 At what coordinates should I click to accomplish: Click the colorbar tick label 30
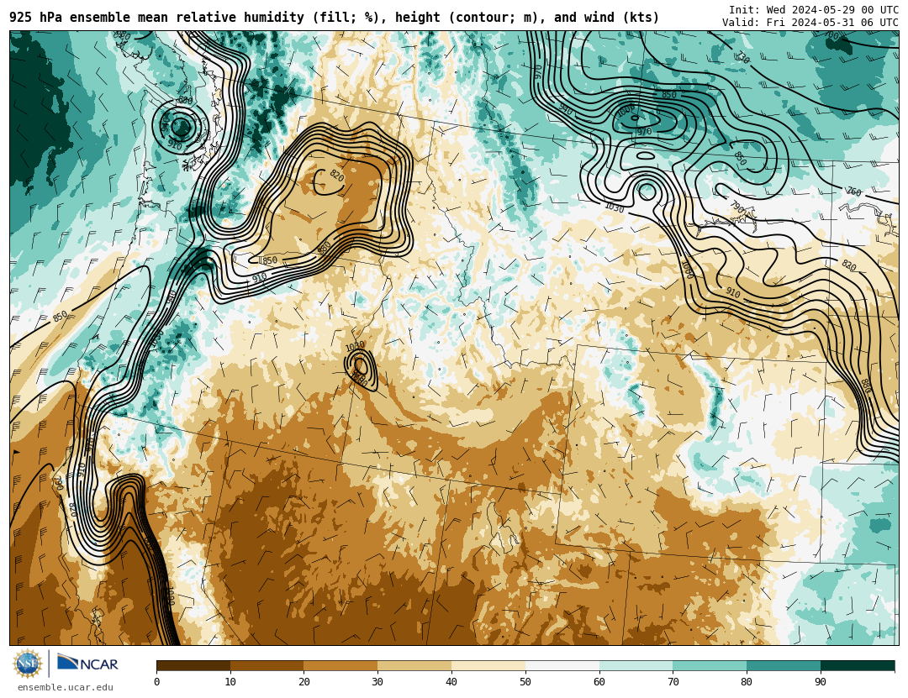[x=377, y=682]
